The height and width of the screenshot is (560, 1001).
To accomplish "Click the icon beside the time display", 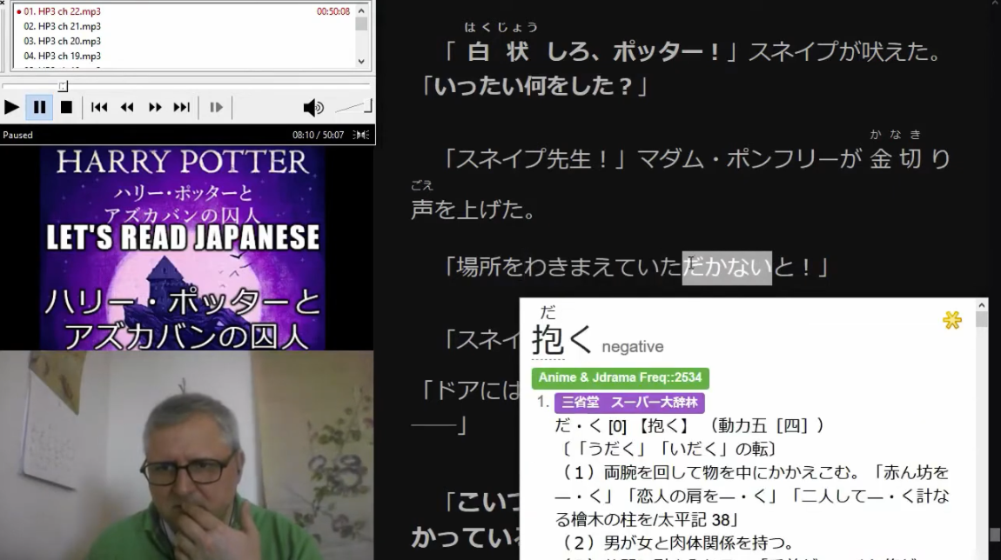I will click(361, 135).
